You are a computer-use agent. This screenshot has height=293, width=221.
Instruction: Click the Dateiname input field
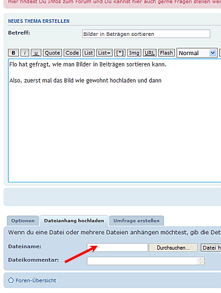117,247
